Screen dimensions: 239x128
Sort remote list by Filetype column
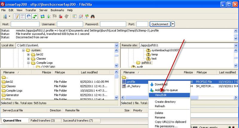(205, 72)
